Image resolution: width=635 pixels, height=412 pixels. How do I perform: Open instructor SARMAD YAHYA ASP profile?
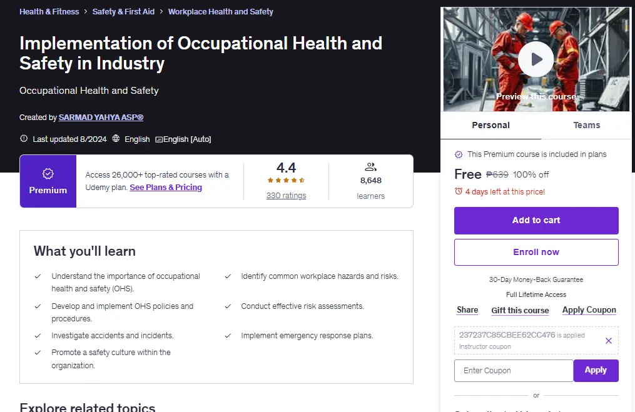coord(101,118)
